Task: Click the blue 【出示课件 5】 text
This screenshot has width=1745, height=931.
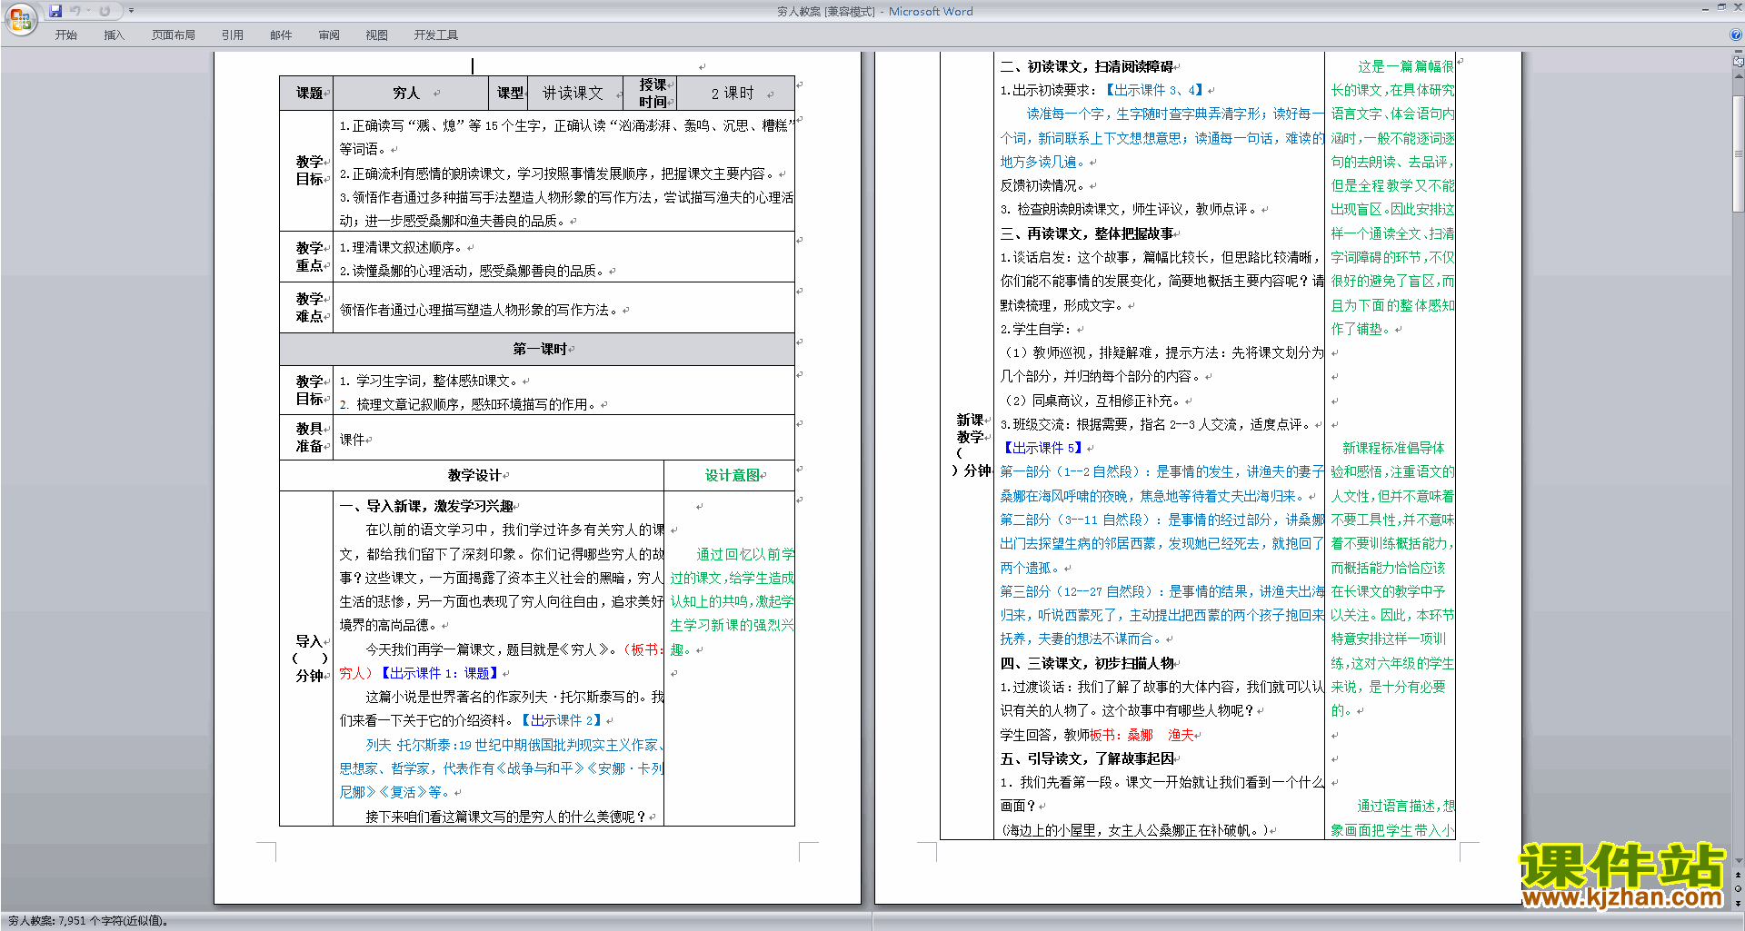Action: point(1042,448)
